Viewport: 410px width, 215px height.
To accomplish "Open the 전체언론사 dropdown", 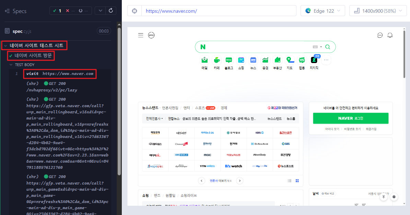I will coord(154,119).
